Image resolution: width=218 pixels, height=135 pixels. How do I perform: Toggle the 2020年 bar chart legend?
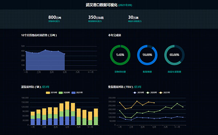coord(64,93)
